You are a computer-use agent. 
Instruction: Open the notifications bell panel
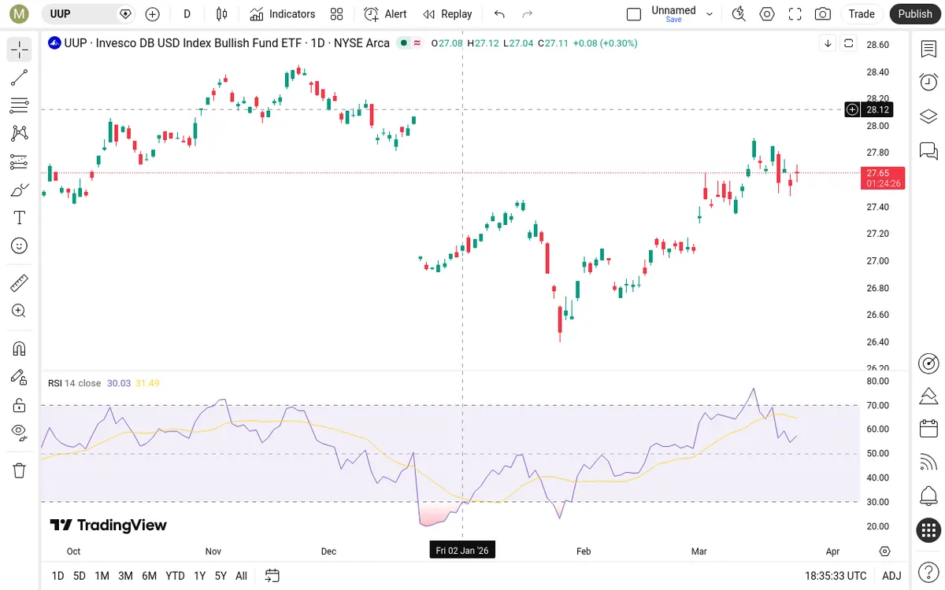click(928, 496)
